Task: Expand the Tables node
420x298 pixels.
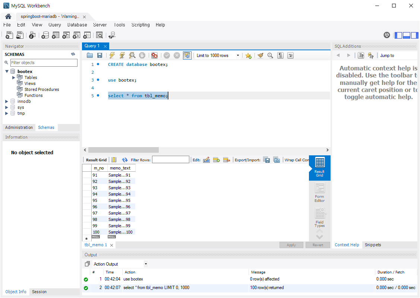Action: click(14, 77)
